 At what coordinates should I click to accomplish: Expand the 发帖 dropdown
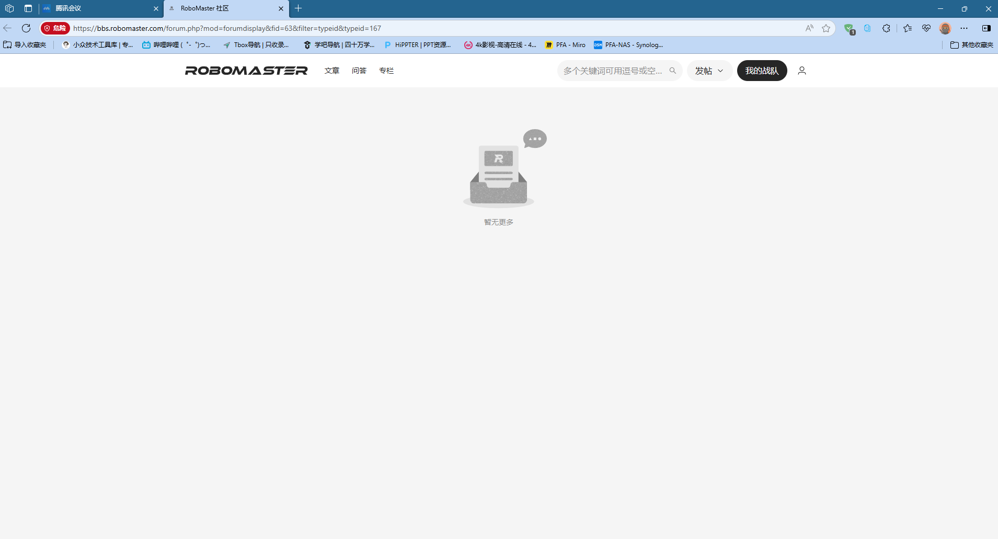click(x=709, y=71)
